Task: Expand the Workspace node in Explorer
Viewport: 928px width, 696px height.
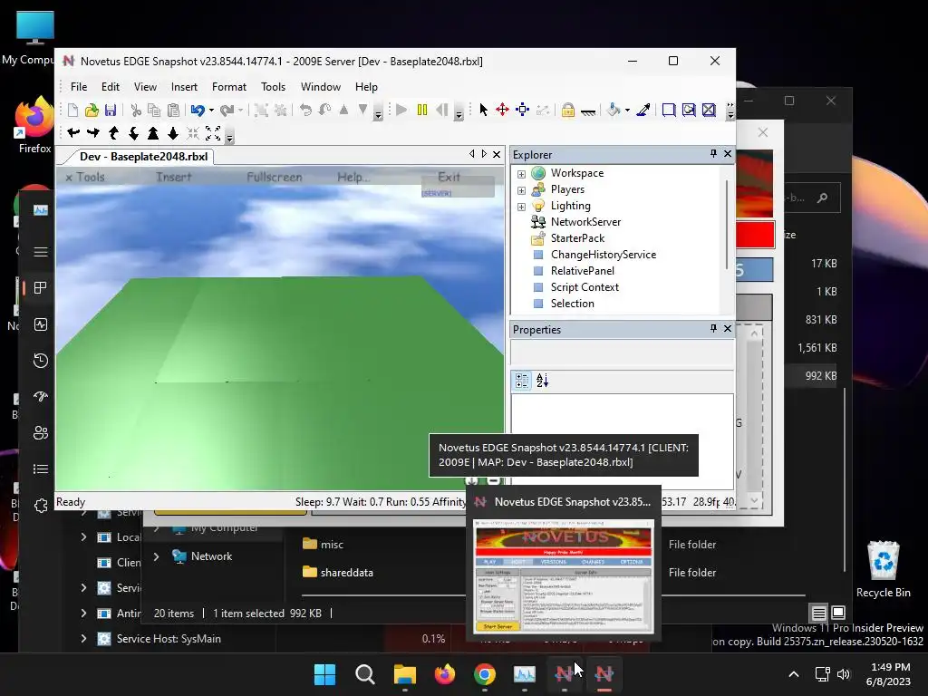Action: 521,174
